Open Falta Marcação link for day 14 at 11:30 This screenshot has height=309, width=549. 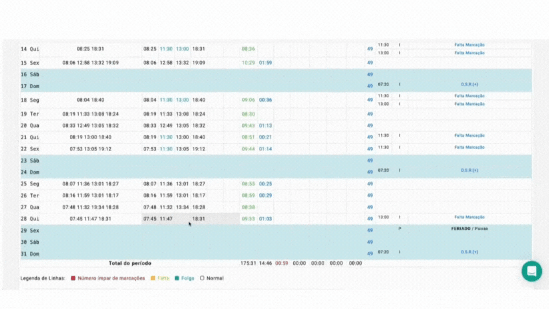469,45
